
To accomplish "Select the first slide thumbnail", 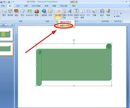I will point(6,34).
